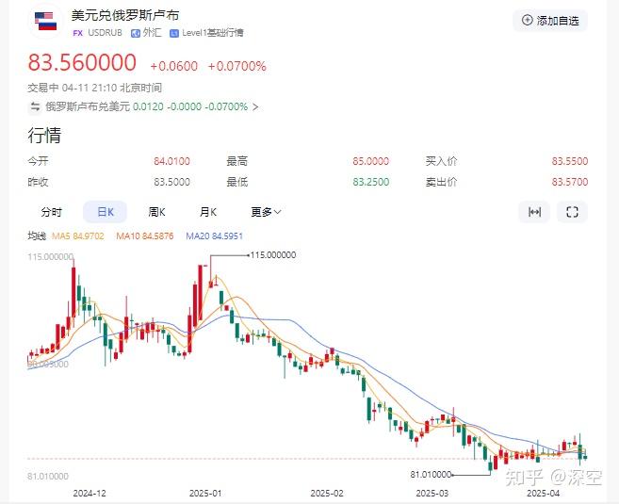This screenshot has width=619, height=504.
Task: Open the fullscreen chart icon
Action: tap(572, 212)
